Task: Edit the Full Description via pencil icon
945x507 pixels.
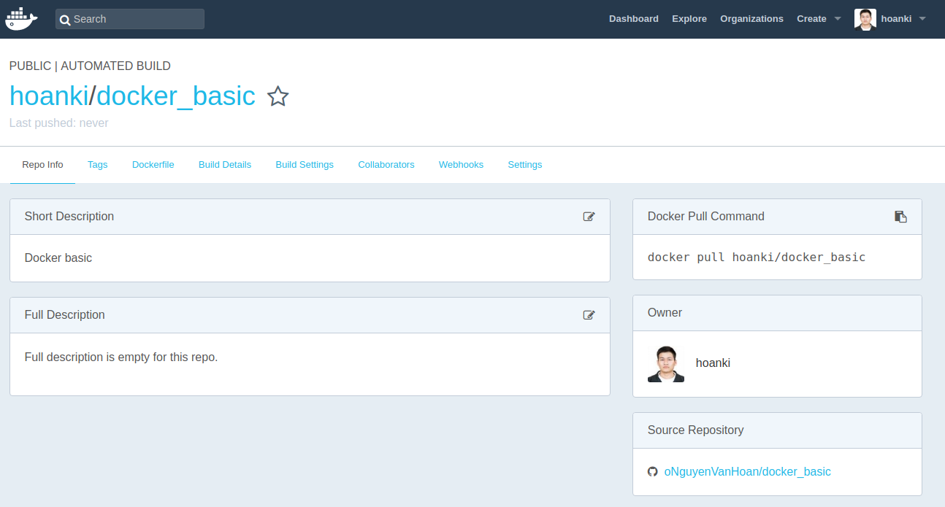Action: tap(589, 315)
